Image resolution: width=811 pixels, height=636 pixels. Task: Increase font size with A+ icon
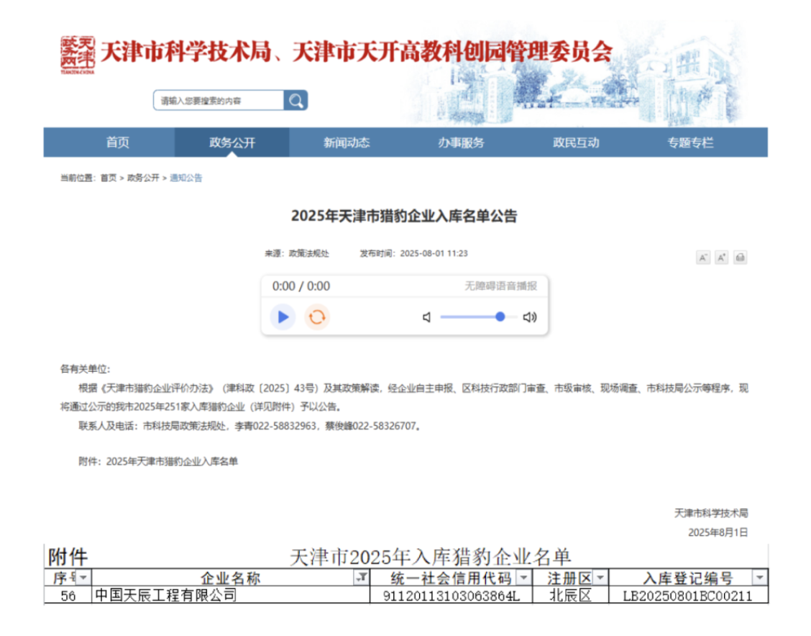[722, 258]
